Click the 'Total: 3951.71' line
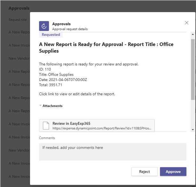Screen dimensions: 196x187 click(x=50, y=85)
